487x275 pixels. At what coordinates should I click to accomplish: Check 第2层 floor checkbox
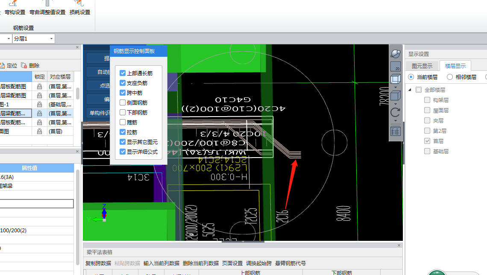pyautogui.click(x=427, y=131)
